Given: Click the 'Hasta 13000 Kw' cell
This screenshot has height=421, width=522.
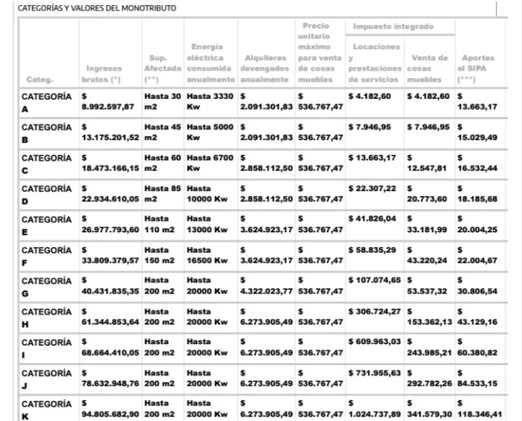Looking at the screenshot, I should 207,224.
